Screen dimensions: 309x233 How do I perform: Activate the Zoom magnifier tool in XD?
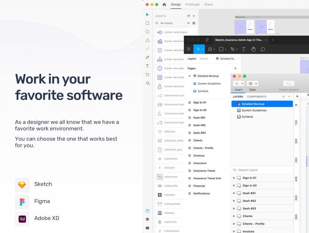coord(148,83)
